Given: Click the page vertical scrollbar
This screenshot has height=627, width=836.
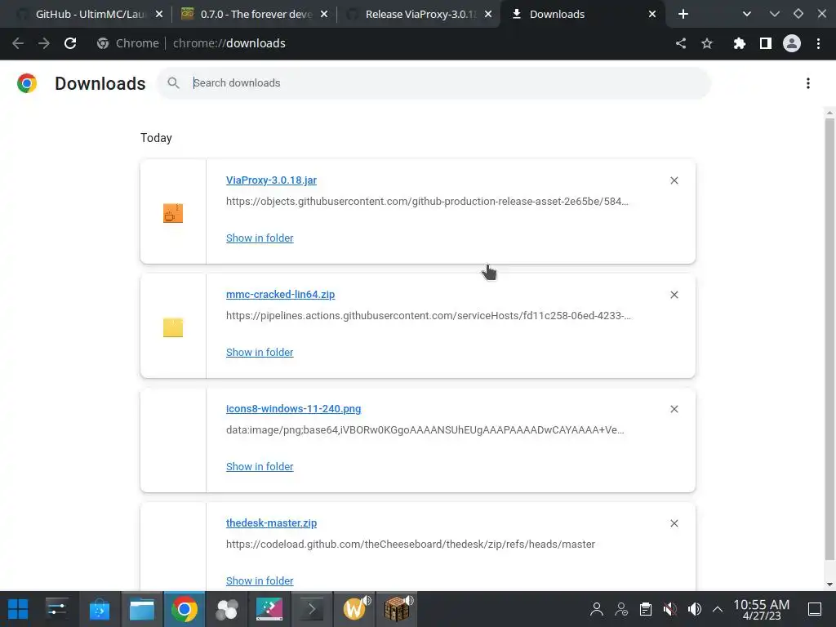Looking at the screenshot, I should click(x=829, y=339).
